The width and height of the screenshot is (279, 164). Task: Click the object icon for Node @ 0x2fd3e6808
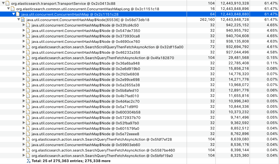tap(28, 74)
